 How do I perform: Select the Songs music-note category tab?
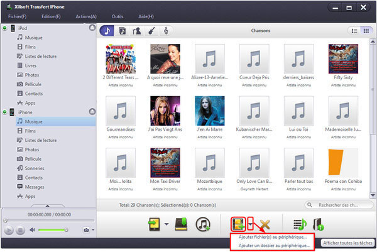tap(107, 31)
